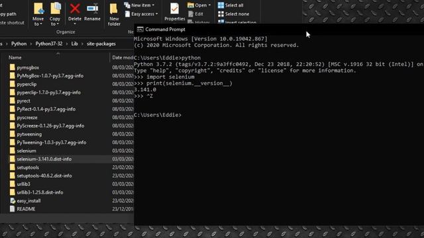424x238 pixels.
Task: Click the Edit ribbon item
Action: [195, 14]
